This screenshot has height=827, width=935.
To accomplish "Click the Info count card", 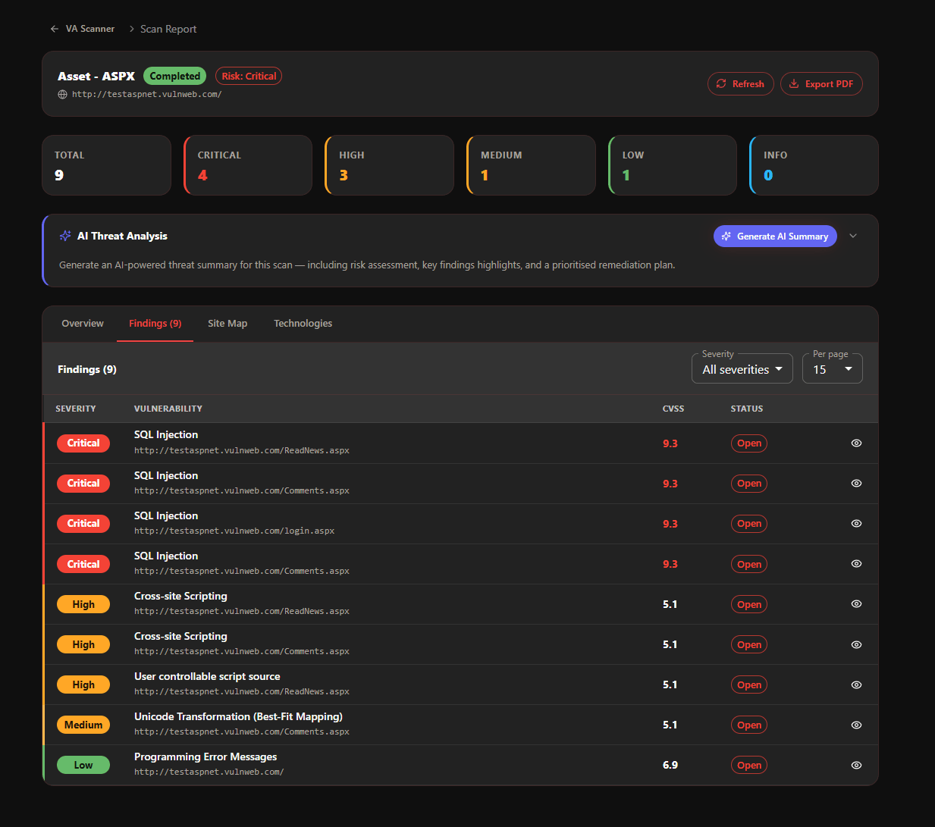I will coord(814,165).
